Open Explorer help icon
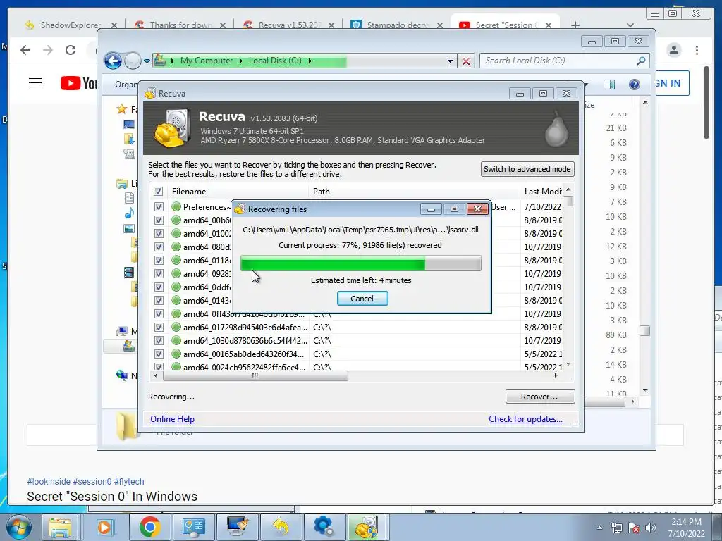This screenshot has width=722, height=541. (x=635, y=85)
